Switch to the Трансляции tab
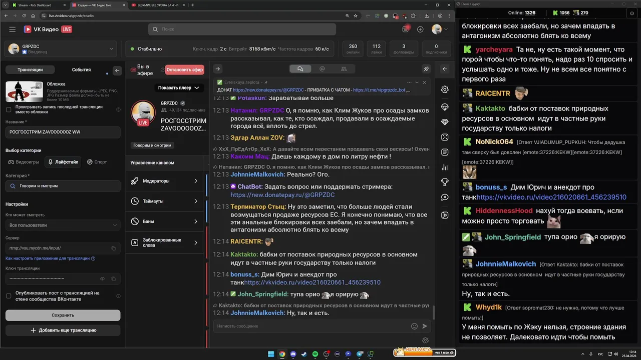The width and height of the screenshot is (641, 360). click(30, 70)
